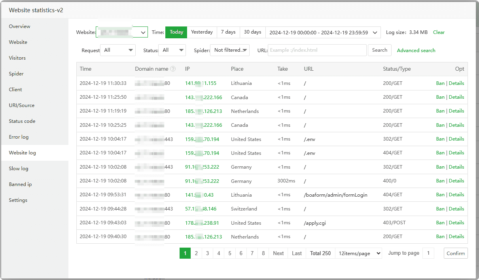Click the Search button
Image resolution: width=479 pixels, height=280 pixels.
pos(379,50)
